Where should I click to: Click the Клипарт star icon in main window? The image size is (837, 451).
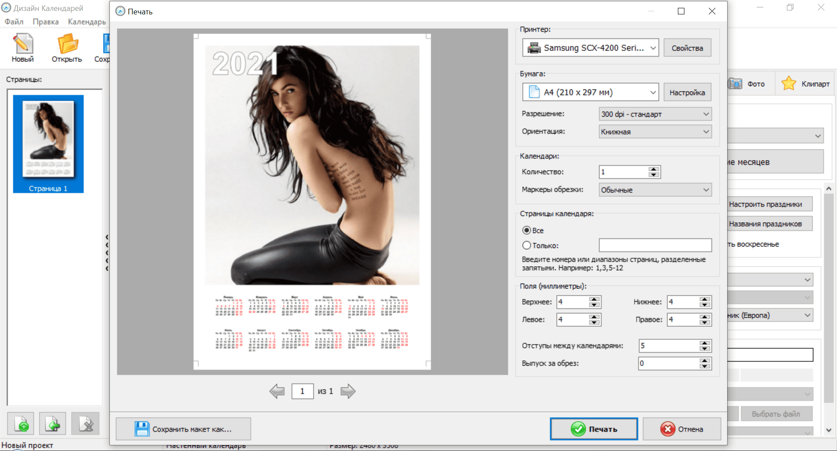coord(789,84)
